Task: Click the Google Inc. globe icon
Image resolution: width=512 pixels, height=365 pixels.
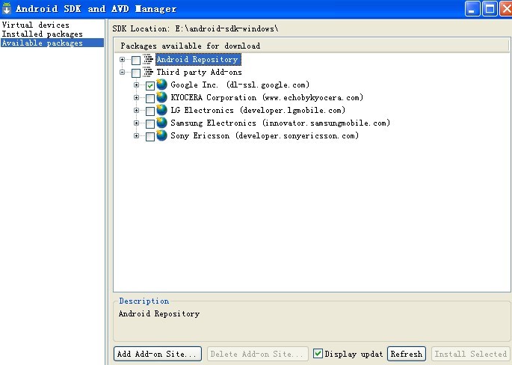Action: click(161, 85)
